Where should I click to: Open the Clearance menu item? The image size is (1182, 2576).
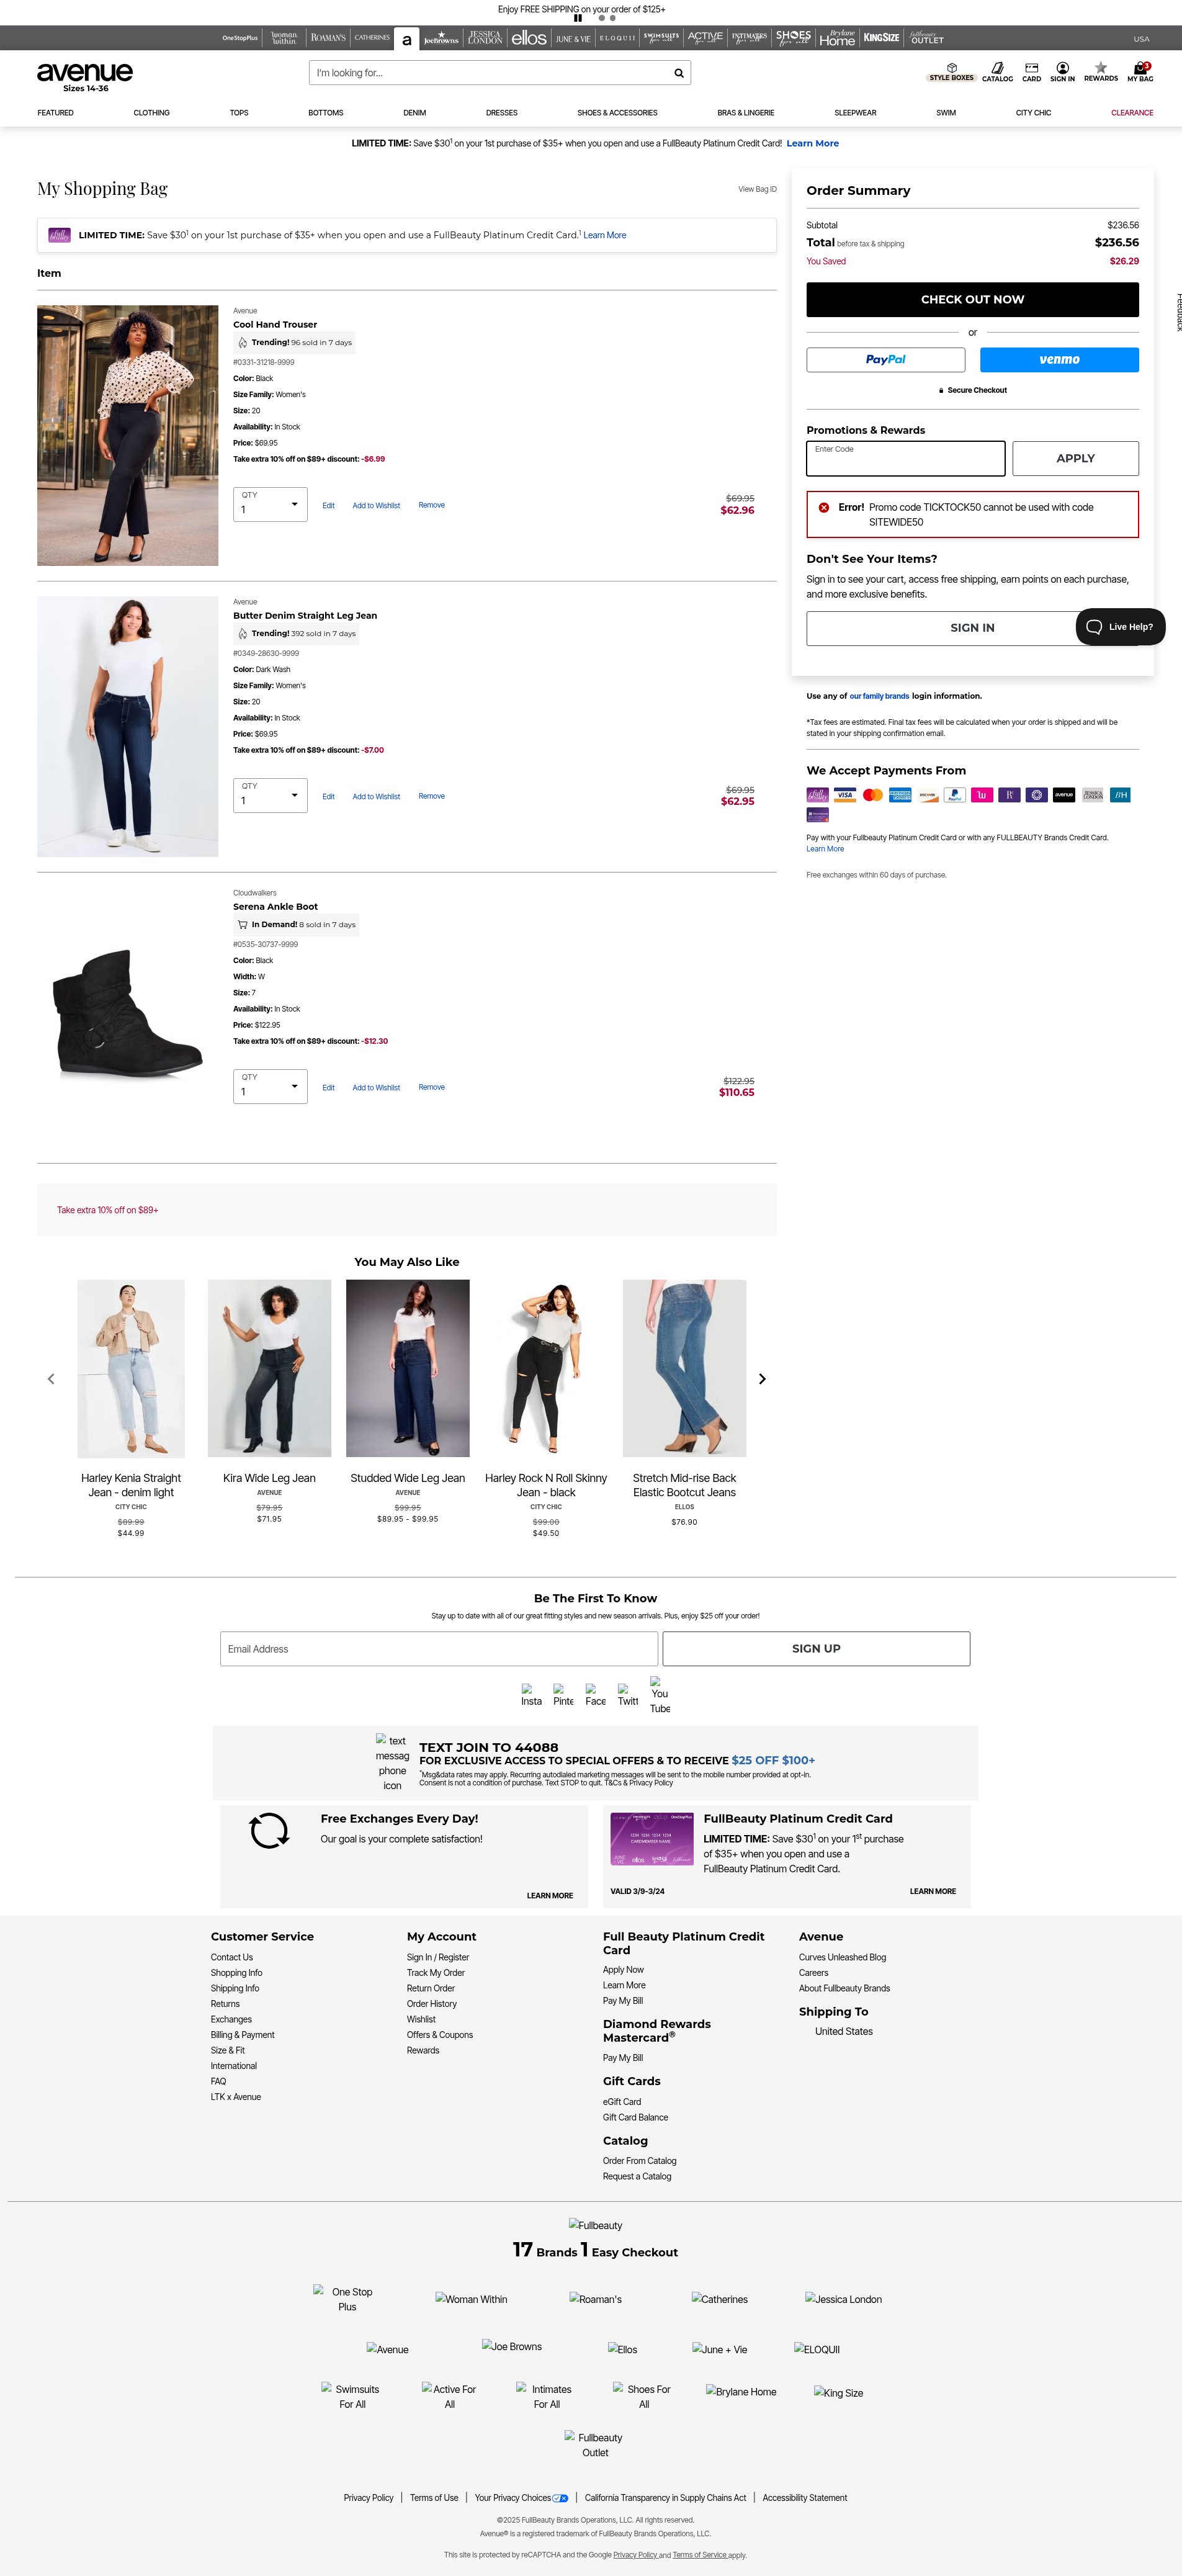point(1132,113)
